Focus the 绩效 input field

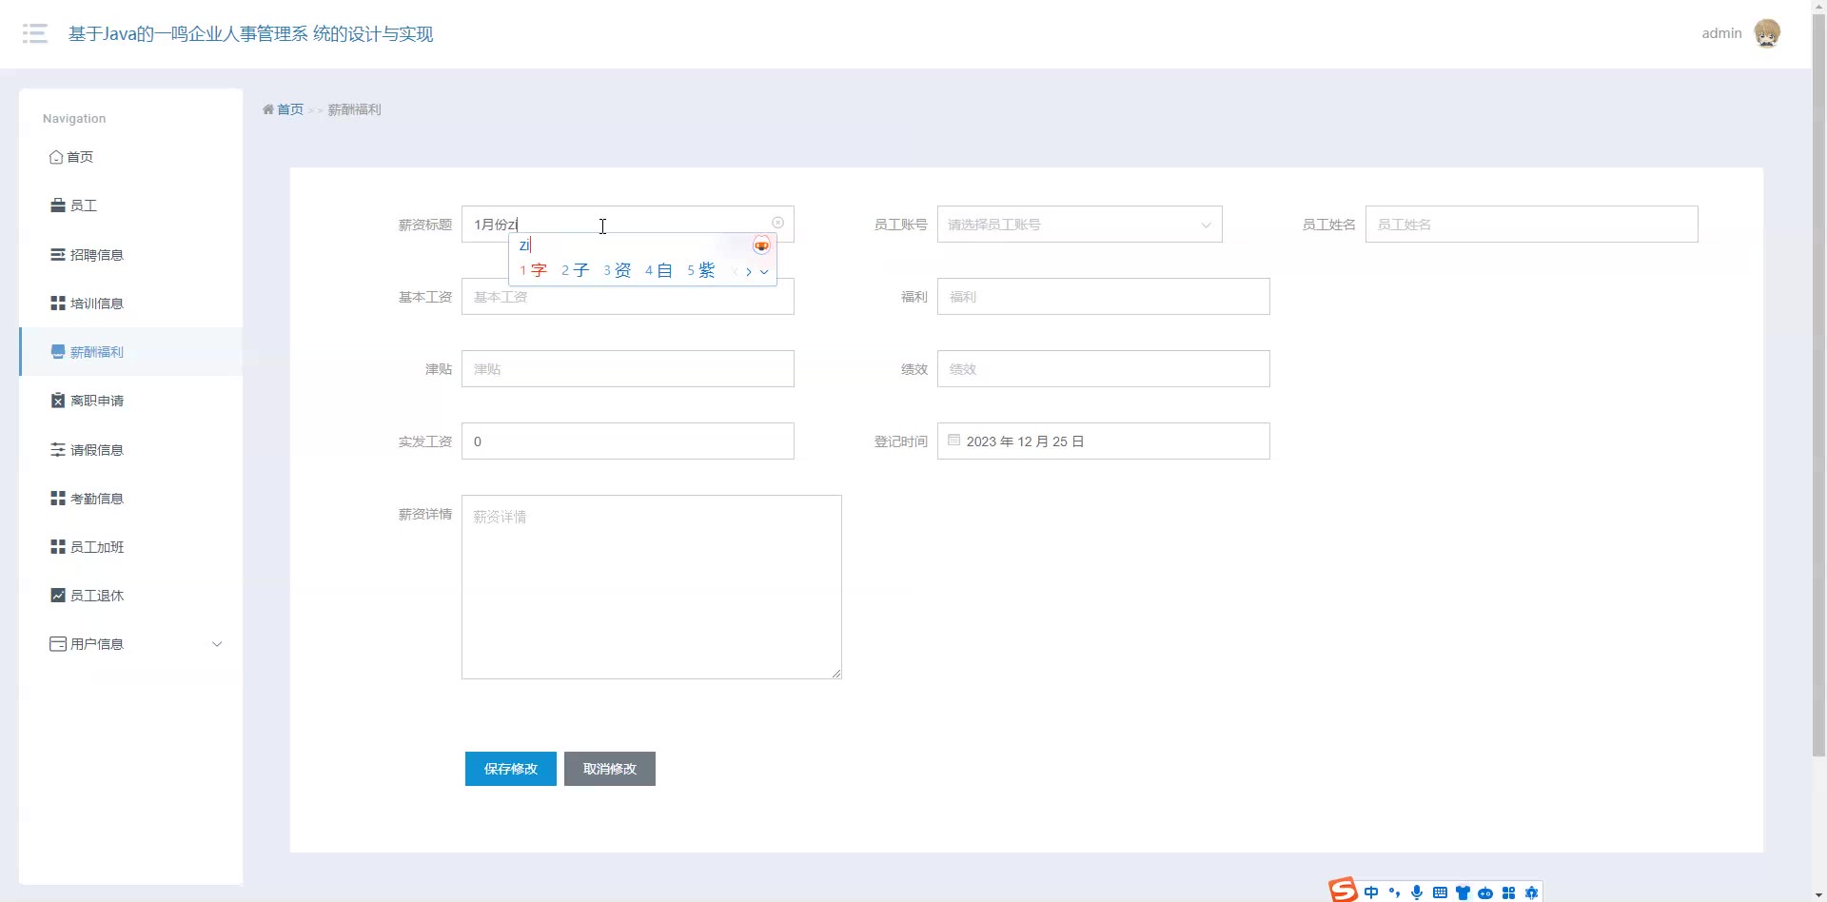coord(1104,369)
